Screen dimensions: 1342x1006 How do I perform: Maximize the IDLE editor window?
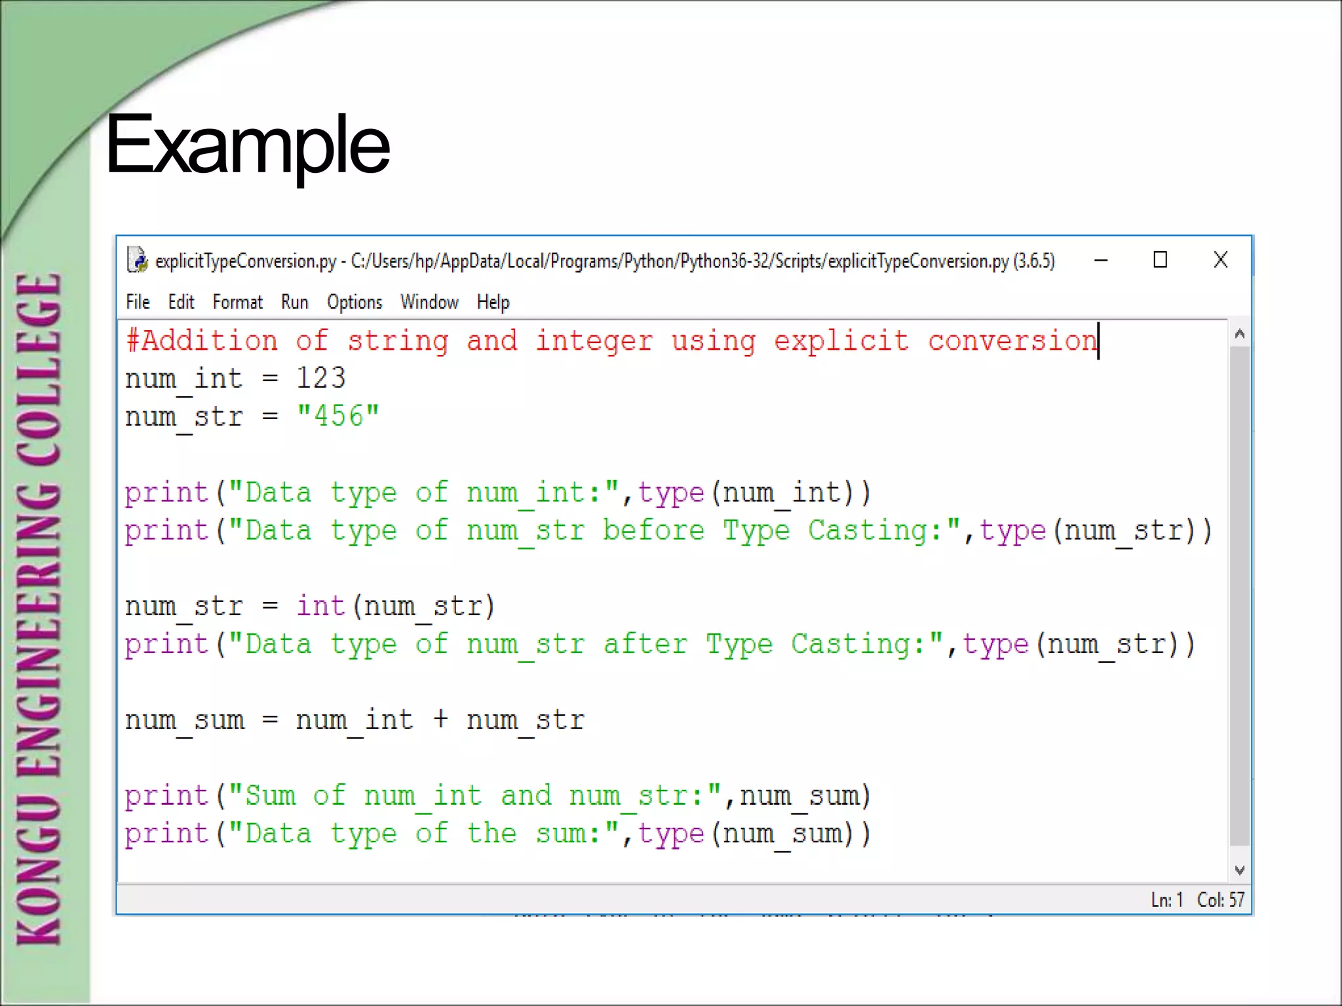(1160, 260)
